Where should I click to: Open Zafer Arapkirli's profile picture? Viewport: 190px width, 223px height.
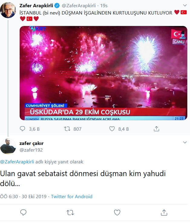(x=8, y=10)
